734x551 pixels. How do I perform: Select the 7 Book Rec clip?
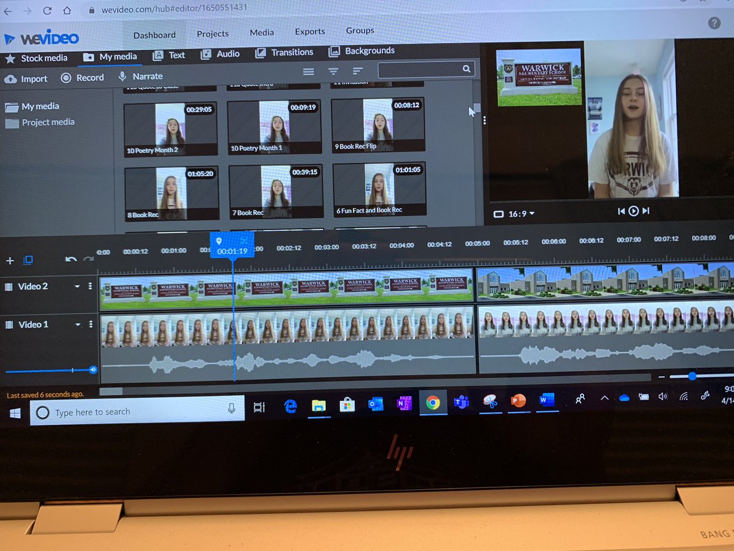(x=276, y=191)
